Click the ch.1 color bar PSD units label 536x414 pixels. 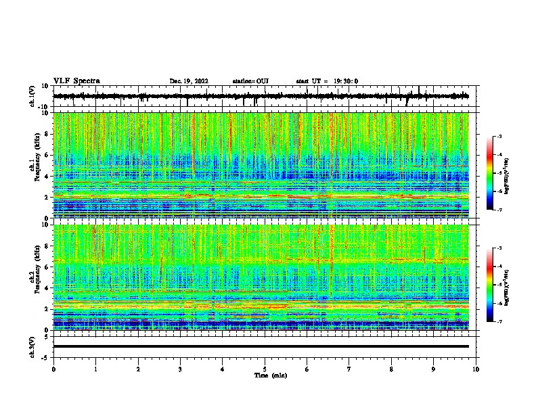click(507, 177)
